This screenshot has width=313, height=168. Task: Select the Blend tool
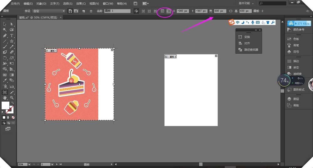click(12, 80)
